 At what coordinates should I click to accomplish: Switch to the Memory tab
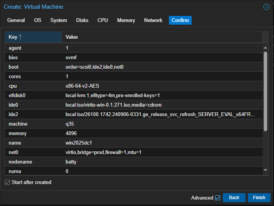[x=126, y=20]
